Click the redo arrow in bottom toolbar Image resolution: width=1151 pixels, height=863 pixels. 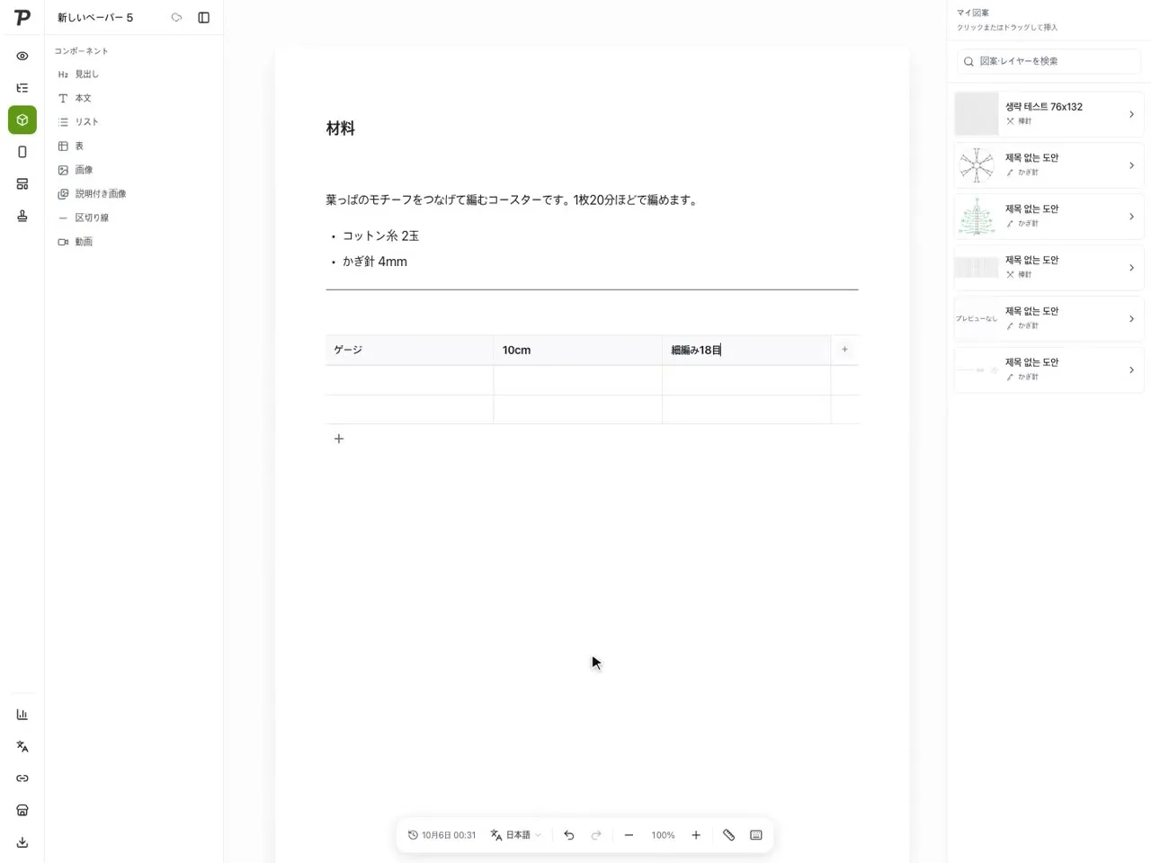coord(596,835)
